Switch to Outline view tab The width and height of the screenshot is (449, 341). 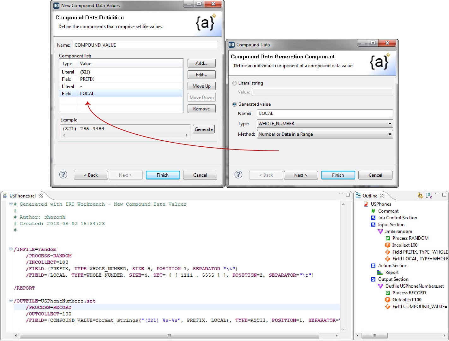coord(369,196)
